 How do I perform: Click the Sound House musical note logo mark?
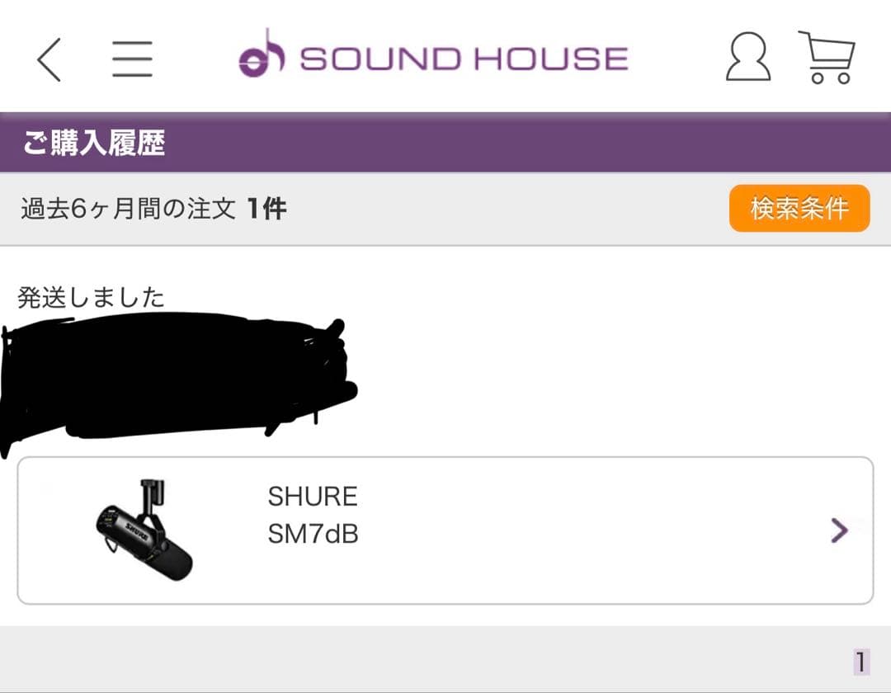tap(260, 58)
